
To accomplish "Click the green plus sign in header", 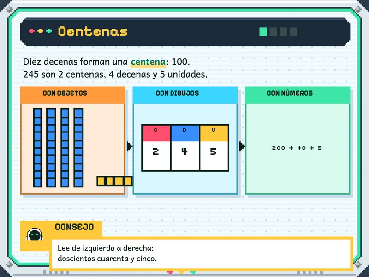I will (x=49, y=31).
